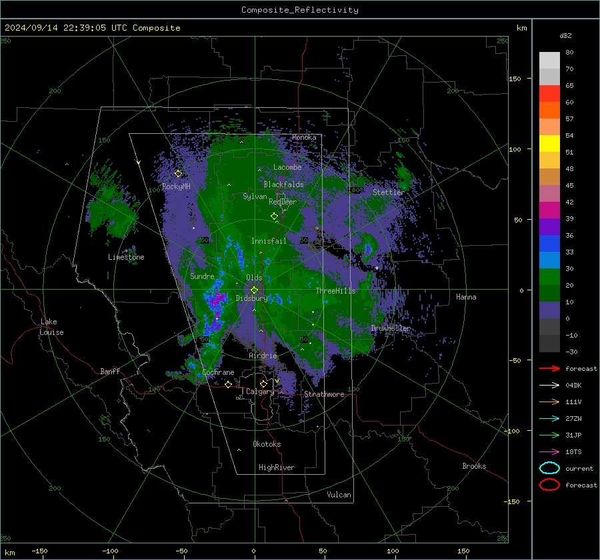The height and width of the screenshot is (560, 600).
Task: Click the Vulcan city label
Action: [x=339, y=495]
